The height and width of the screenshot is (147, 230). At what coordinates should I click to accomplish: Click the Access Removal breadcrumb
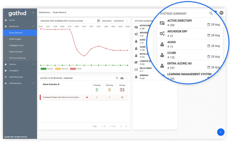(59, 12)
